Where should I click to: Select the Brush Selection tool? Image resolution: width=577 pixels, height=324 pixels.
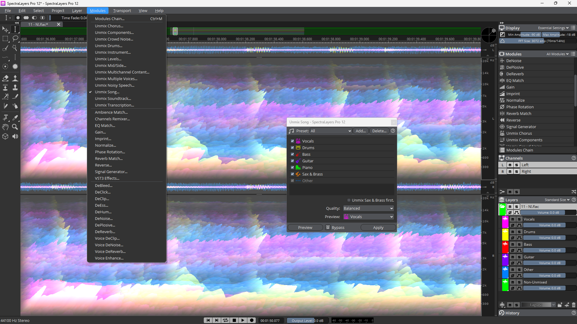[5, 48]
